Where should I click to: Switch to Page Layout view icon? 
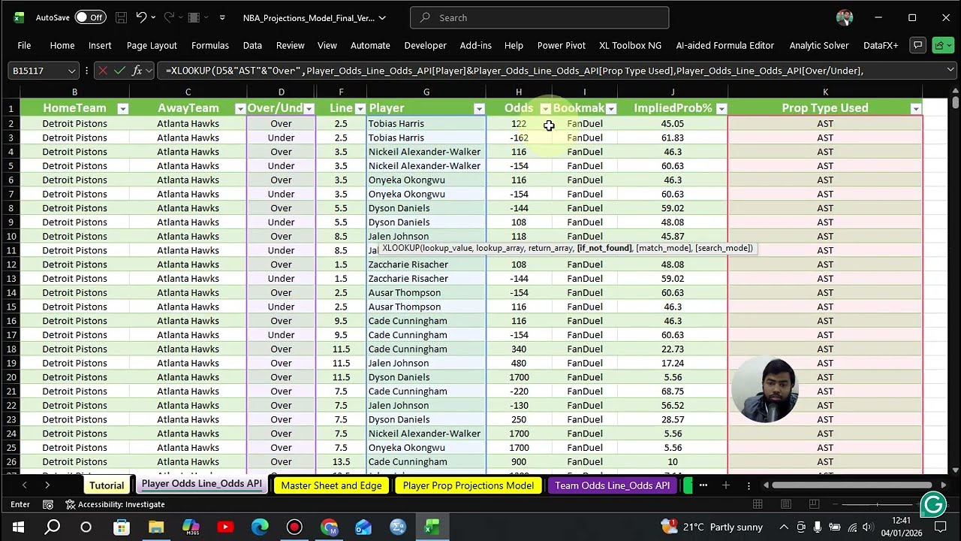tap(786, 505)
